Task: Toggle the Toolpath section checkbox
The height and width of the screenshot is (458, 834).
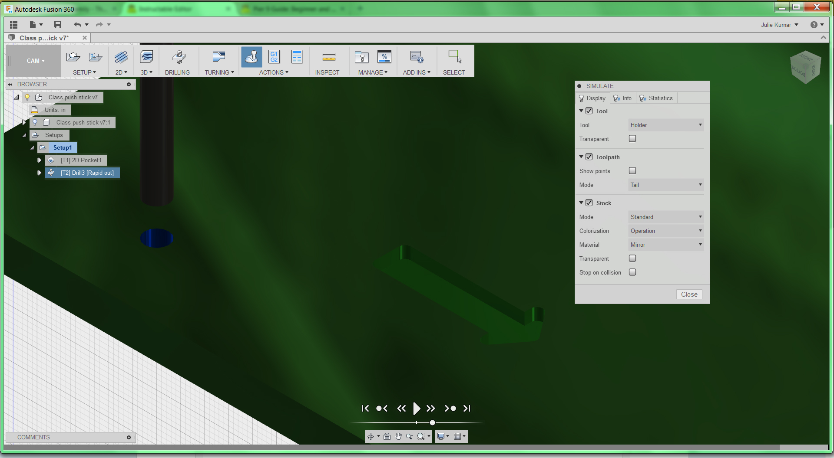Action: pos(589,157)
